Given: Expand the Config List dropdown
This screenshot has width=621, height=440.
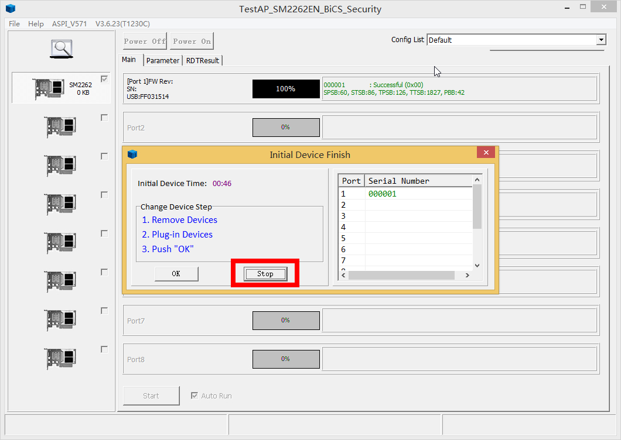Looking at the screenshot, I should coord(601,40).
